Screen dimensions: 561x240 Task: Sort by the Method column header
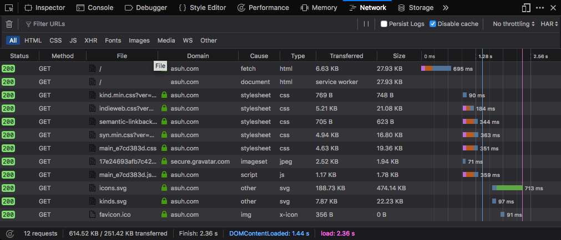click(x=63, y=56)
